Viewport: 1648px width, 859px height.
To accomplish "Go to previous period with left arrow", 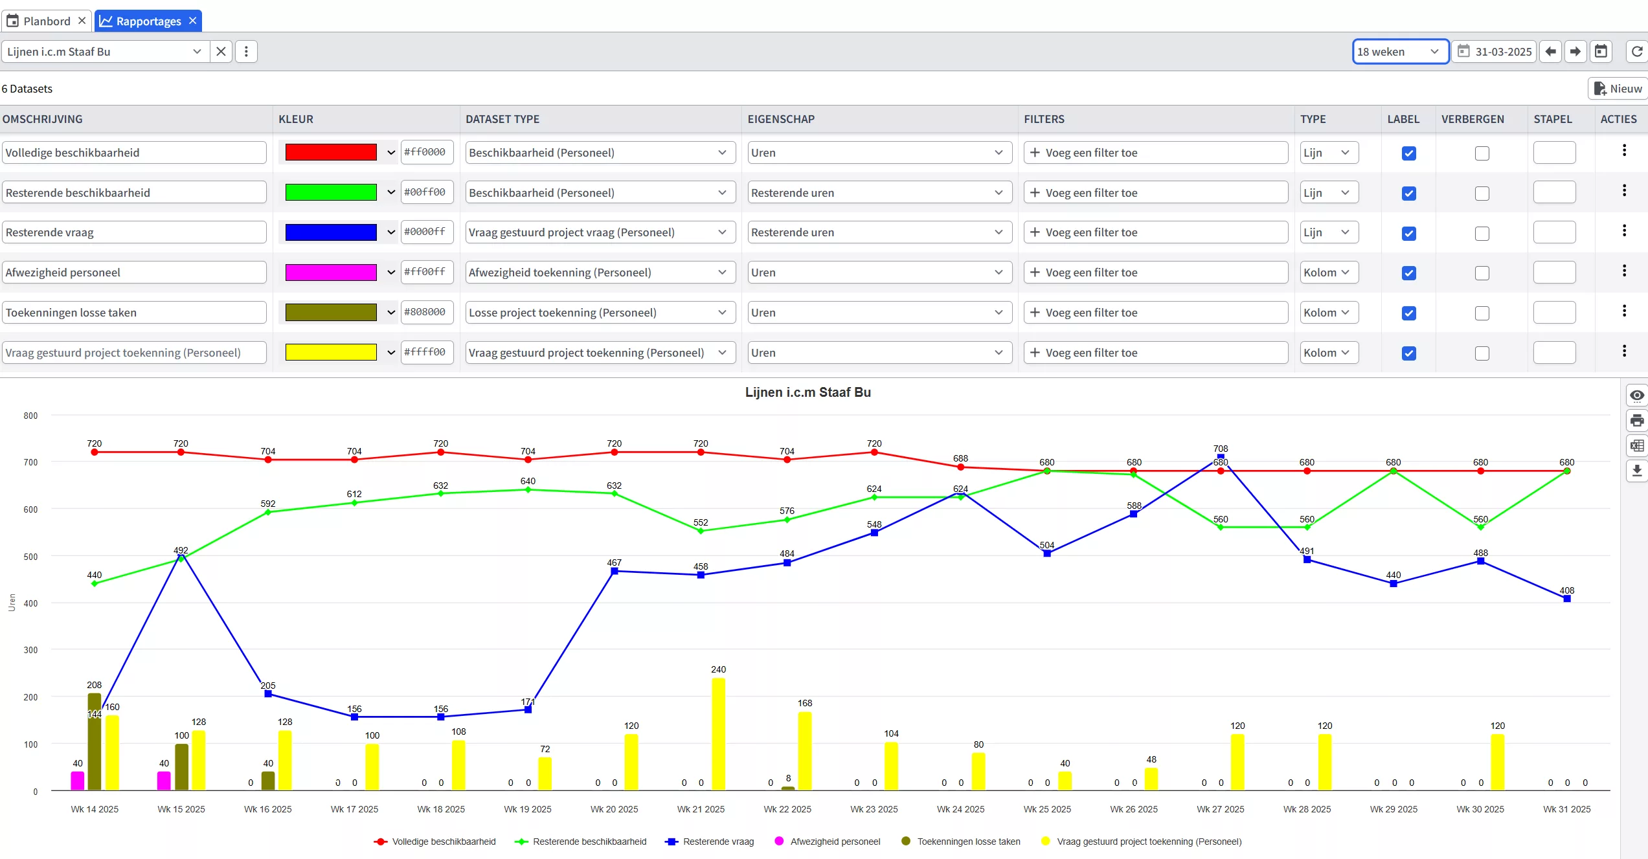I will pos(1551,51).
